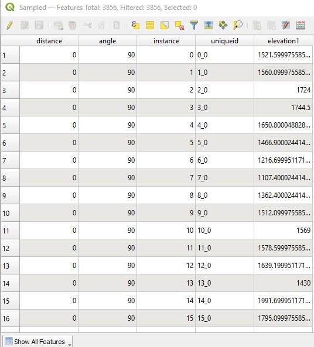This screenshot has height=347, width=314.
Task: Click elevation1 cell '1521.599975585...'
Action: click(283, 55)
